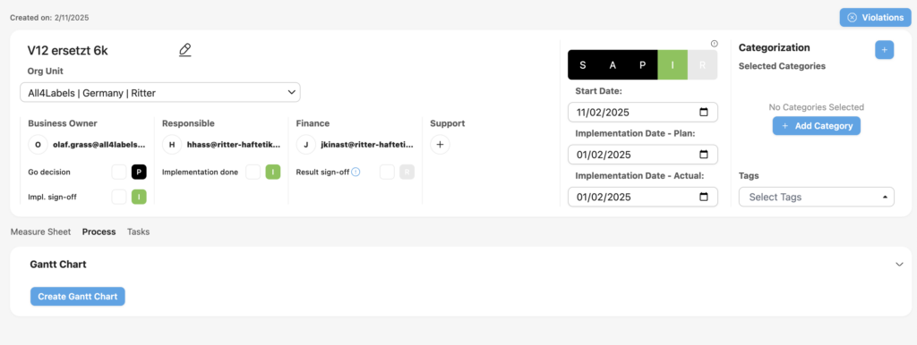Open the Select Tags dropdown
Viewport: 917px width, 345px height.
click(x=817, y=197)
